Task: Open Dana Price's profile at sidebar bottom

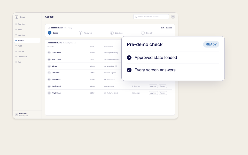Action: point(27,115)
